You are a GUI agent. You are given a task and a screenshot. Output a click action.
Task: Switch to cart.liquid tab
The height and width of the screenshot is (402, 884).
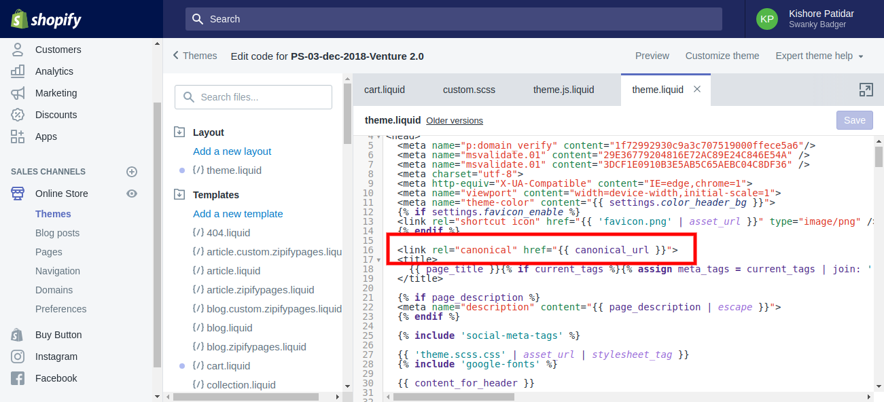pos(385,90)
